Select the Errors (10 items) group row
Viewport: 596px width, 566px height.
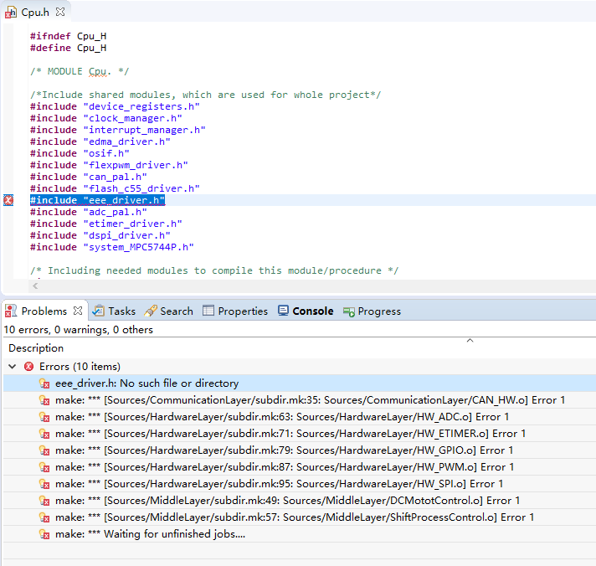(x=300, y=367)
